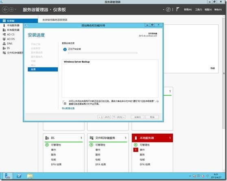Image resolution: width=227 pixels, height=181 pixels.
Task: Click the AD CS icon in sidebar
Action: (4, 34)
